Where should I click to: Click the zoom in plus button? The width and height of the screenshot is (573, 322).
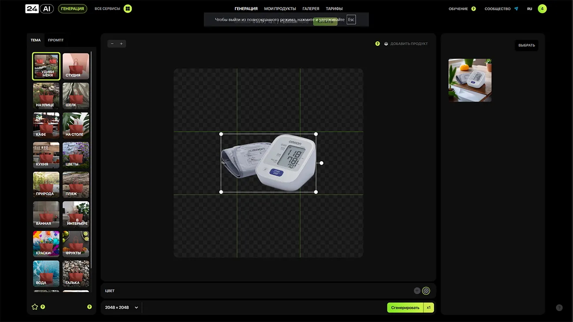[121, 44]
